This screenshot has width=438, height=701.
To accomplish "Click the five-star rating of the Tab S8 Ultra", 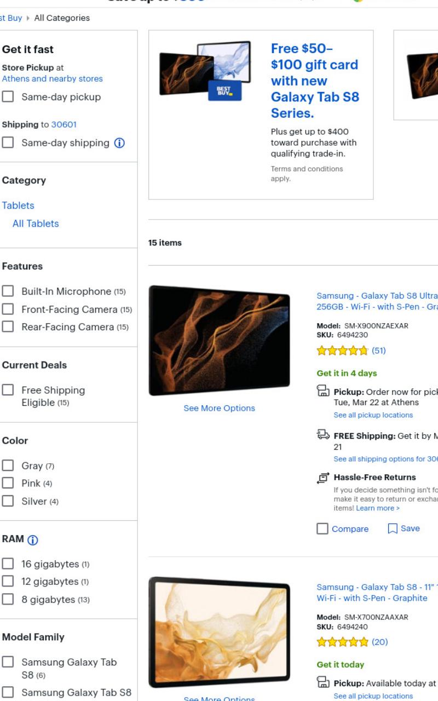I will coord(343,350).
